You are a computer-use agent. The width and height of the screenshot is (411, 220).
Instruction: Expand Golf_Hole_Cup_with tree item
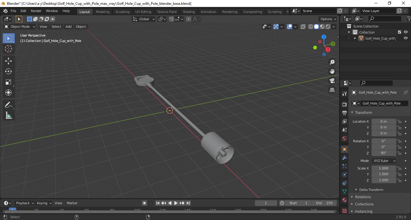(x=355, y=38)
